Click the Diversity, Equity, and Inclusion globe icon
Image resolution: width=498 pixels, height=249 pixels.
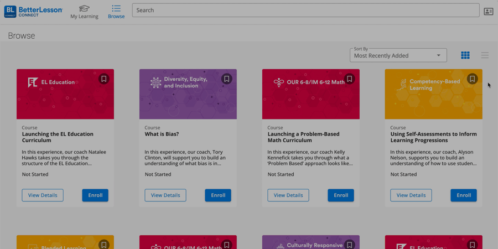point(155,82)
